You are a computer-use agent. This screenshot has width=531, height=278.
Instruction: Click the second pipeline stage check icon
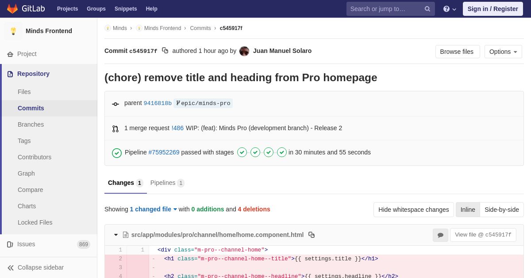(255, 152)
